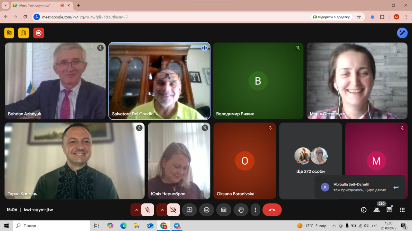Turn on the camera button
Viewport: 412px width, 231px height.
(x=173, y=210)
